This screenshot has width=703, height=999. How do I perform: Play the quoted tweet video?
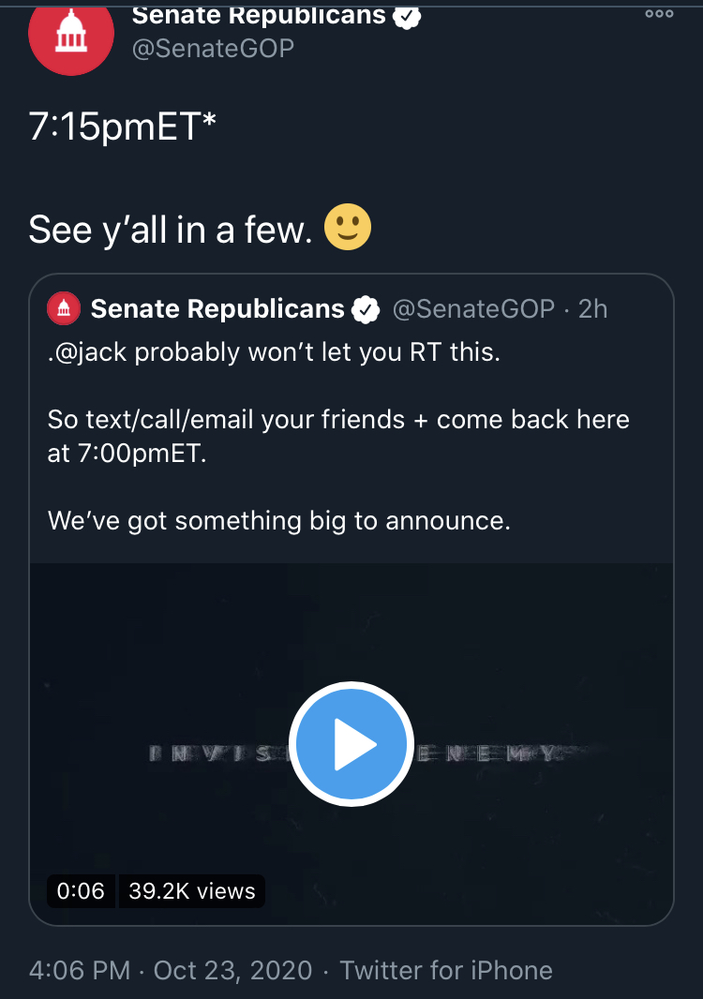351,743
